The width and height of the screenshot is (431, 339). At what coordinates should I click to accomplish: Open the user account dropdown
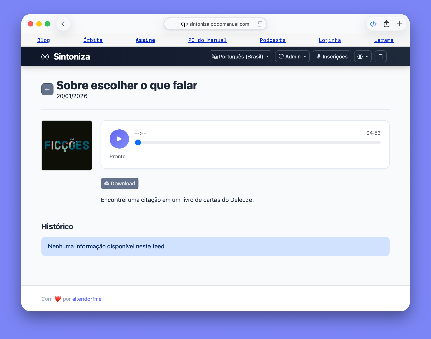pos(363,57)
